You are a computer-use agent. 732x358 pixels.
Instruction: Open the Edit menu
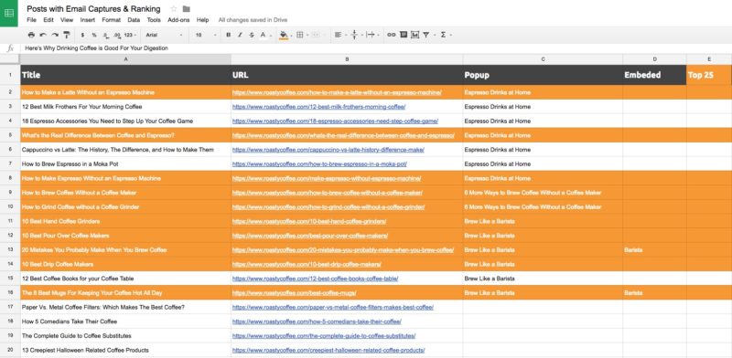click(48, 20)
